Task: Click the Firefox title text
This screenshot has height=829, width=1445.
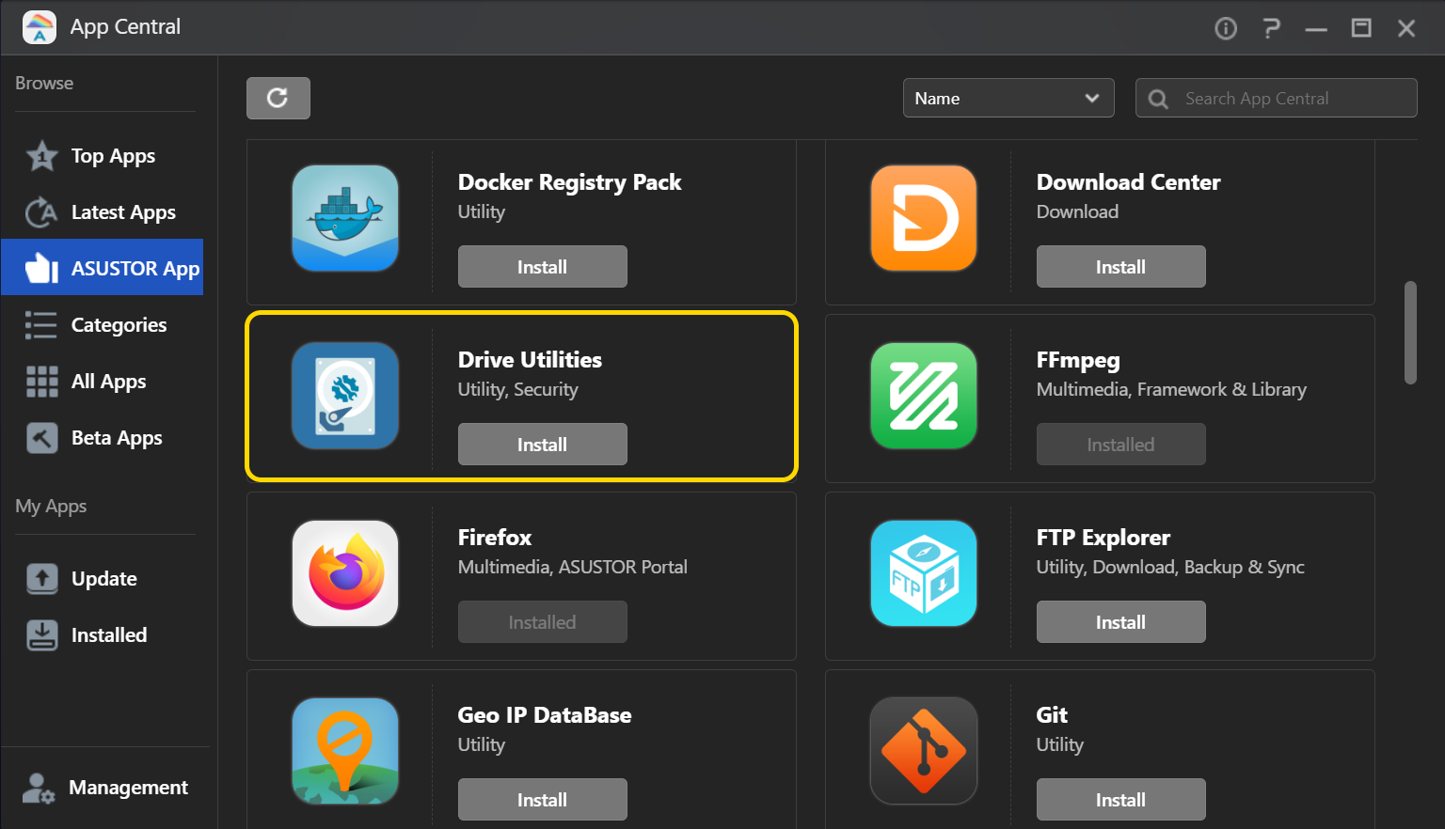Action: pyautogui.click(x=495, y=538)
